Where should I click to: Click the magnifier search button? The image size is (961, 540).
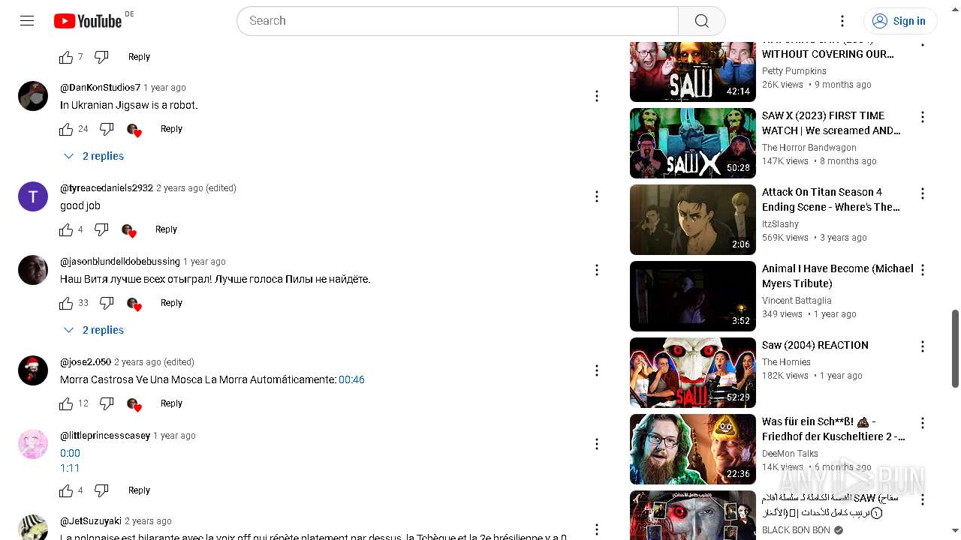(x=702, y=21)
